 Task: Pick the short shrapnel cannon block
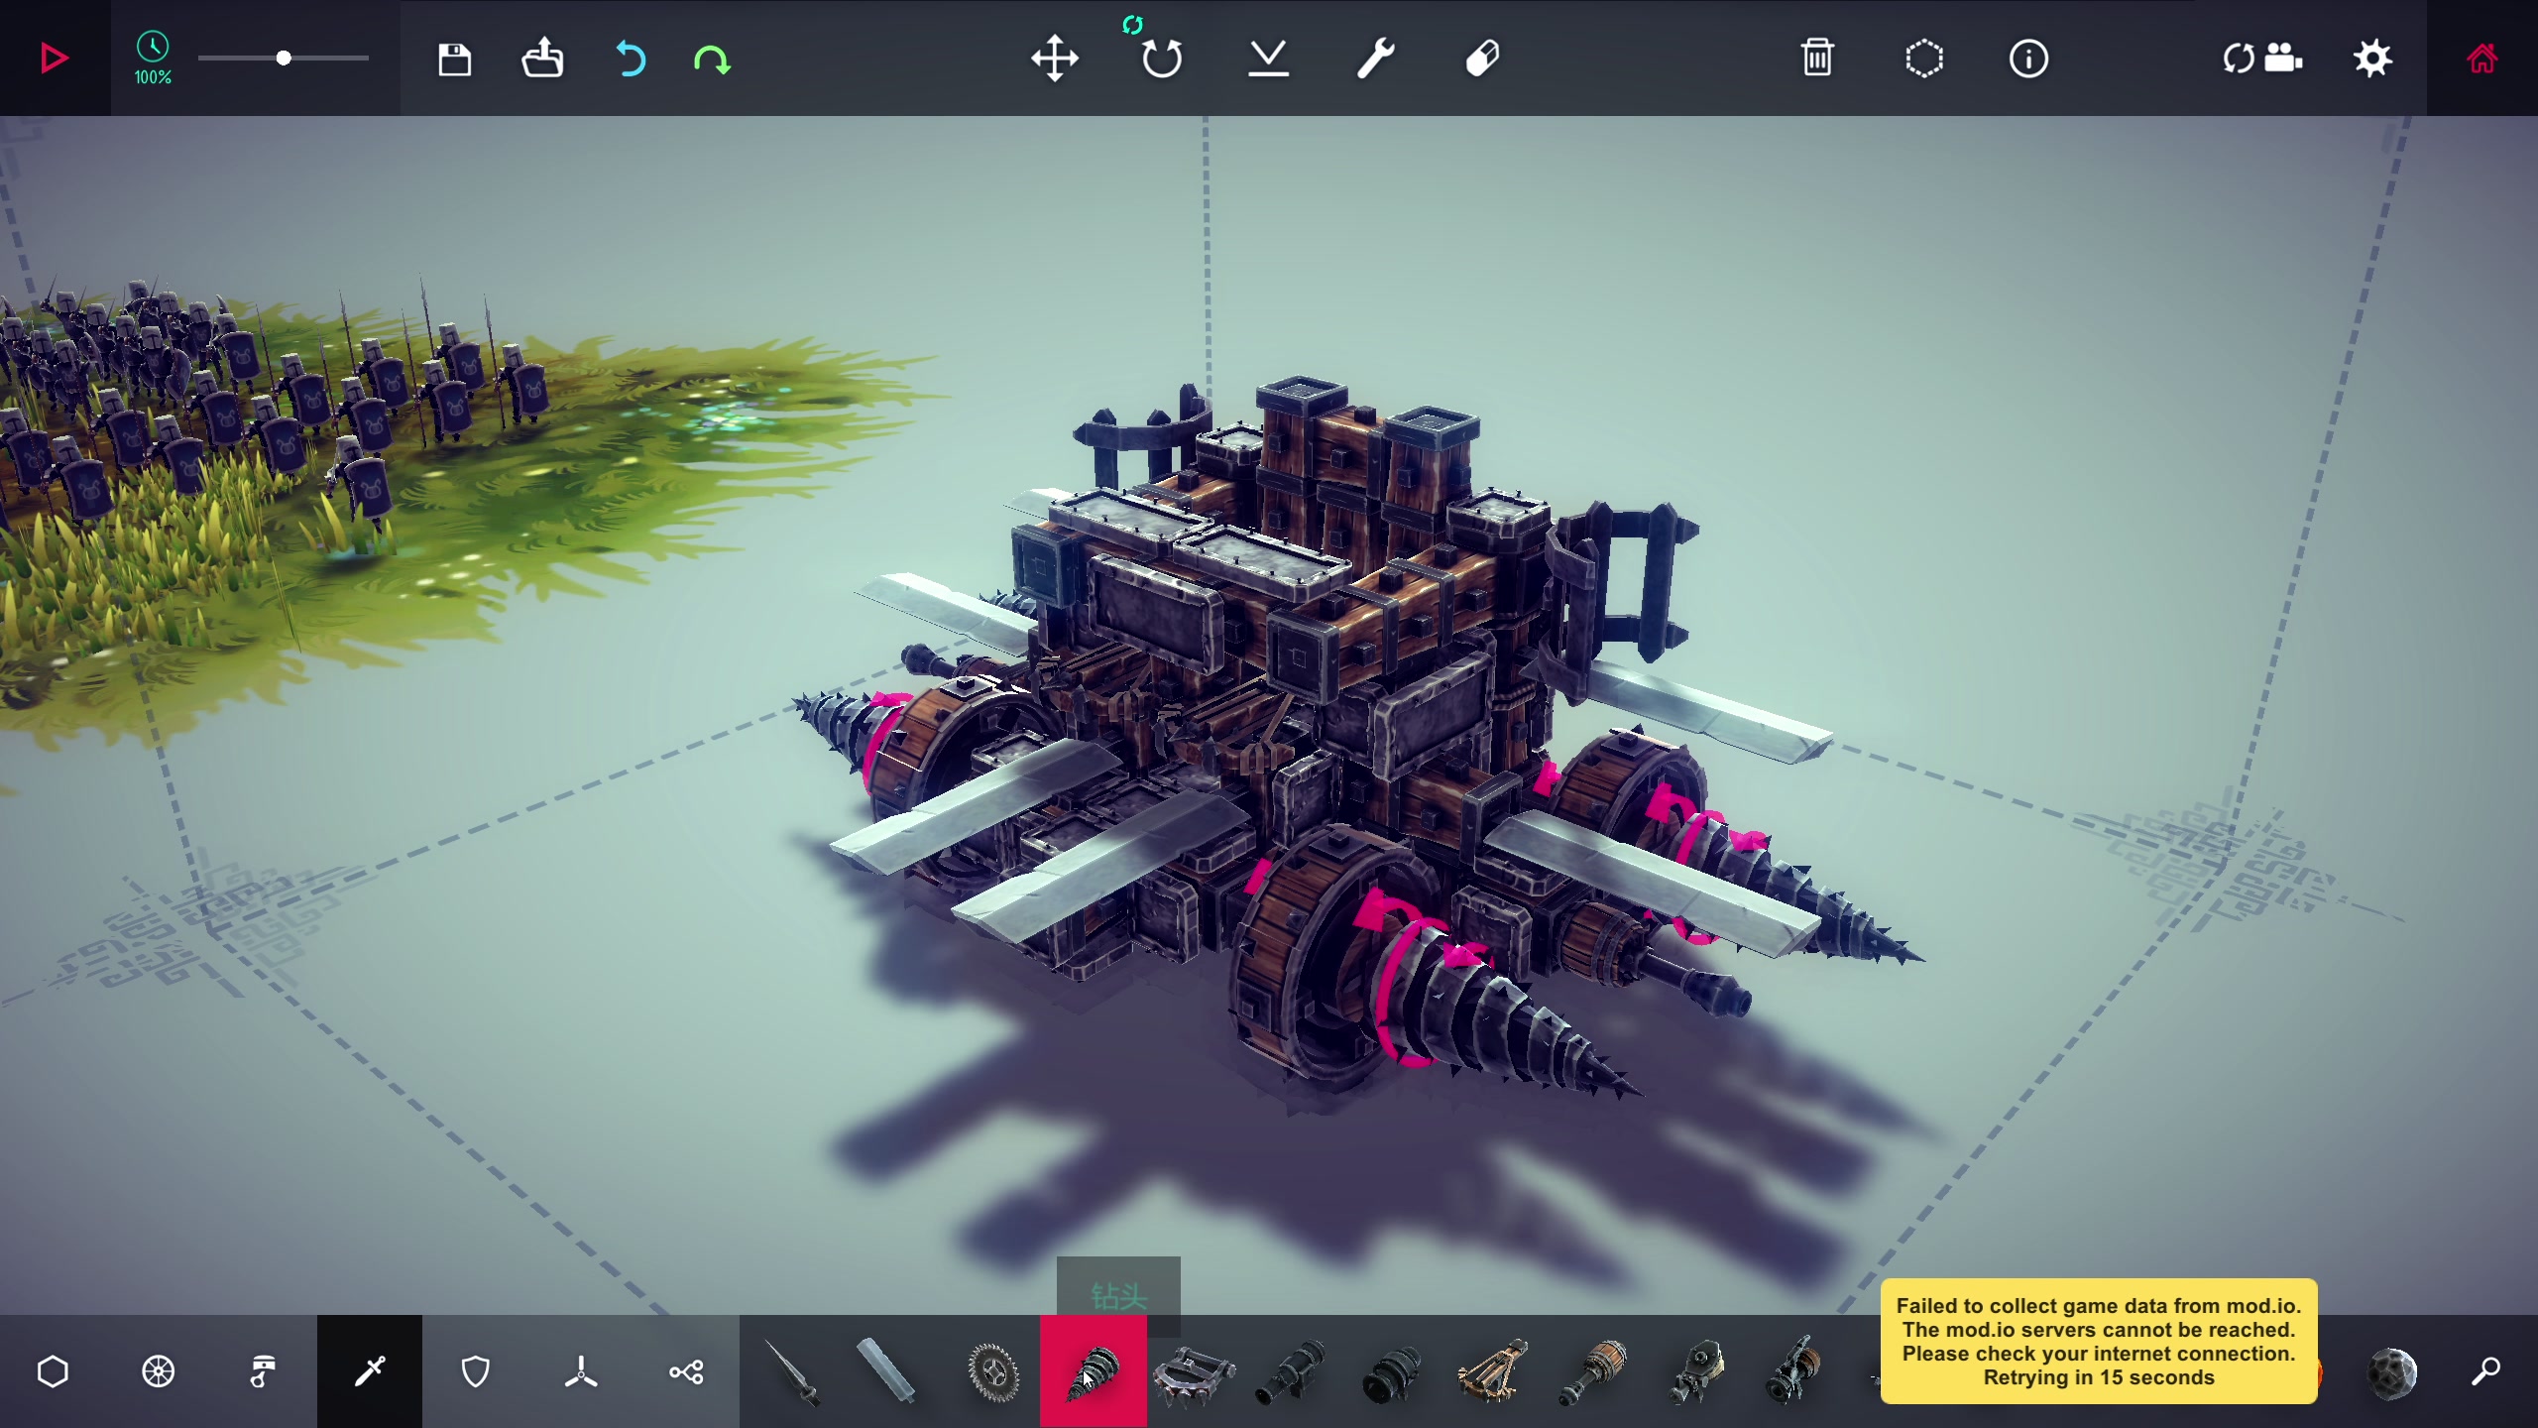(x=1394, y=1374)
